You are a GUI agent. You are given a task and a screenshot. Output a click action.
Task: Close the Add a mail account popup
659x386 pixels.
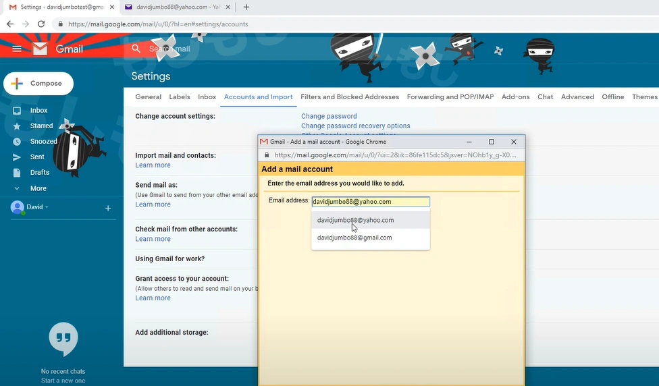coord(514,142)
